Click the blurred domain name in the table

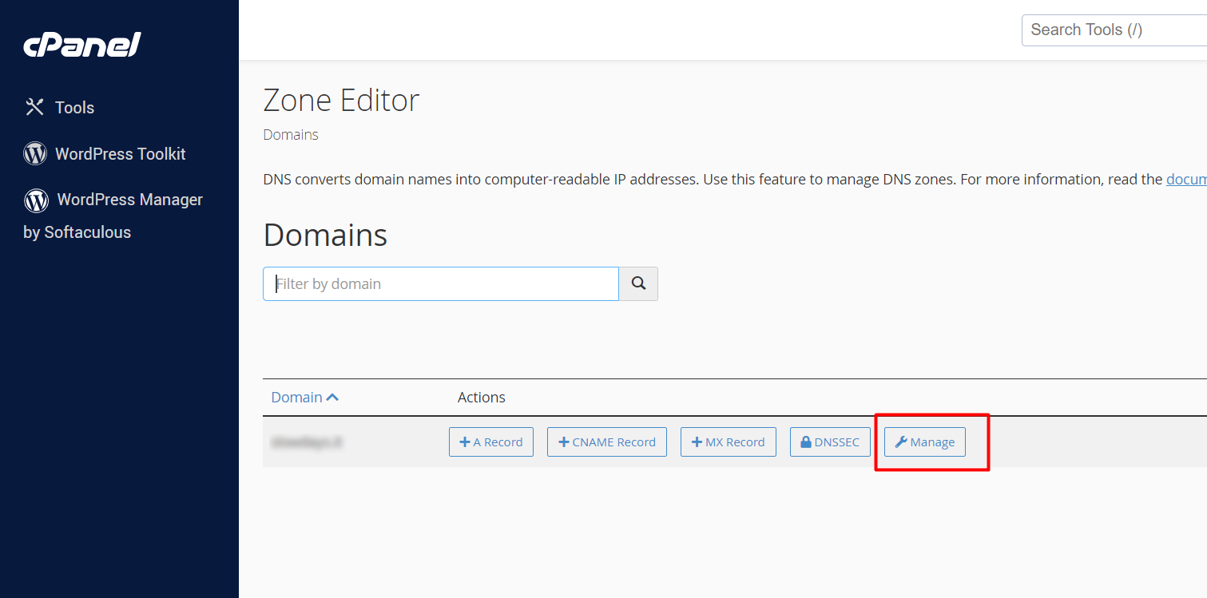[307, 442]
